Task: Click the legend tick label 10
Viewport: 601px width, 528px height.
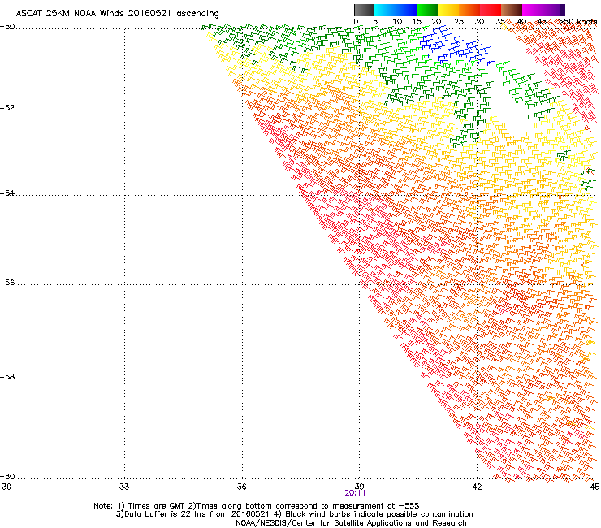Action: (x=397, y=22)
